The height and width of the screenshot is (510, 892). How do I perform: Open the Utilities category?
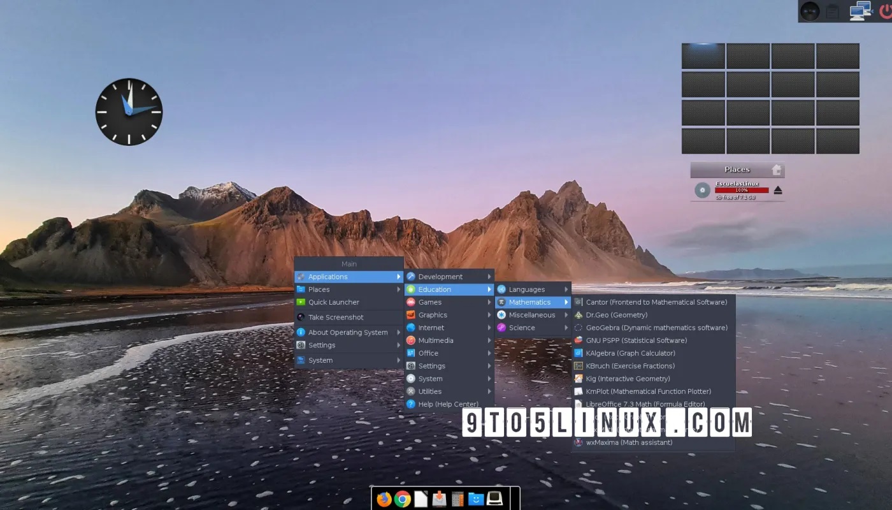[x=449, y=391]
